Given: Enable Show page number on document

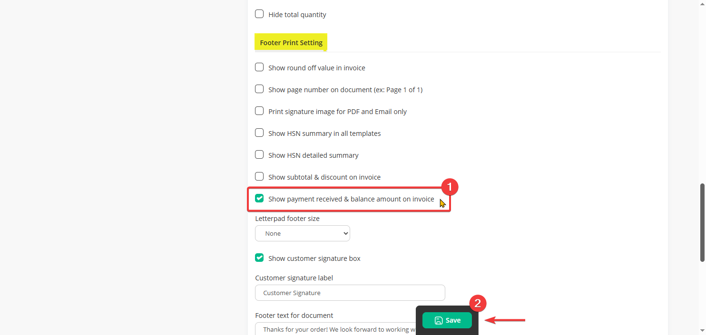Looking at the screenshot, I should tap(259, 89).
